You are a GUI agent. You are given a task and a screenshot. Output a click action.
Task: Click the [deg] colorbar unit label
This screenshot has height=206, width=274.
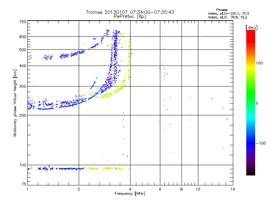(x=251, y=27)
